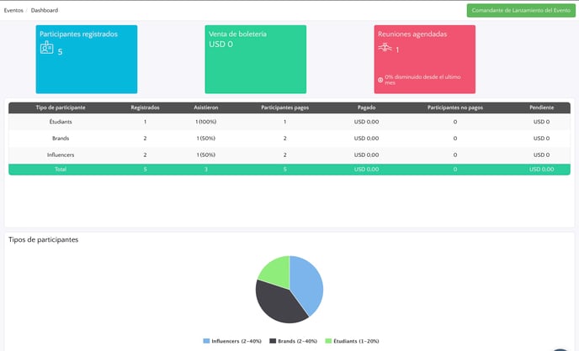This screenshot has height=351, width=579.
Task: Sort by Tipo de participante column header
Action: [61, 107]
